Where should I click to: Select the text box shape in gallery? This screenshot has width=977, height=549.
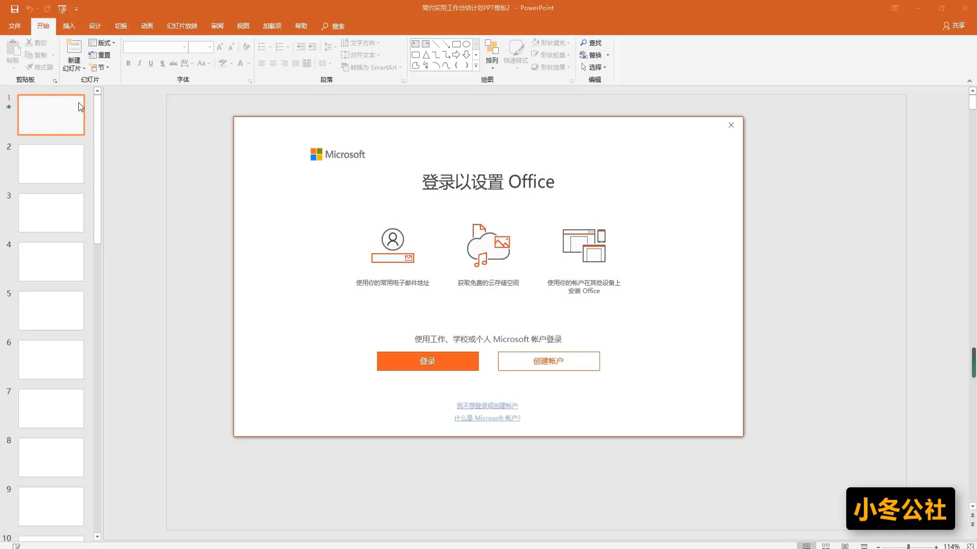[x=415, y=44]
